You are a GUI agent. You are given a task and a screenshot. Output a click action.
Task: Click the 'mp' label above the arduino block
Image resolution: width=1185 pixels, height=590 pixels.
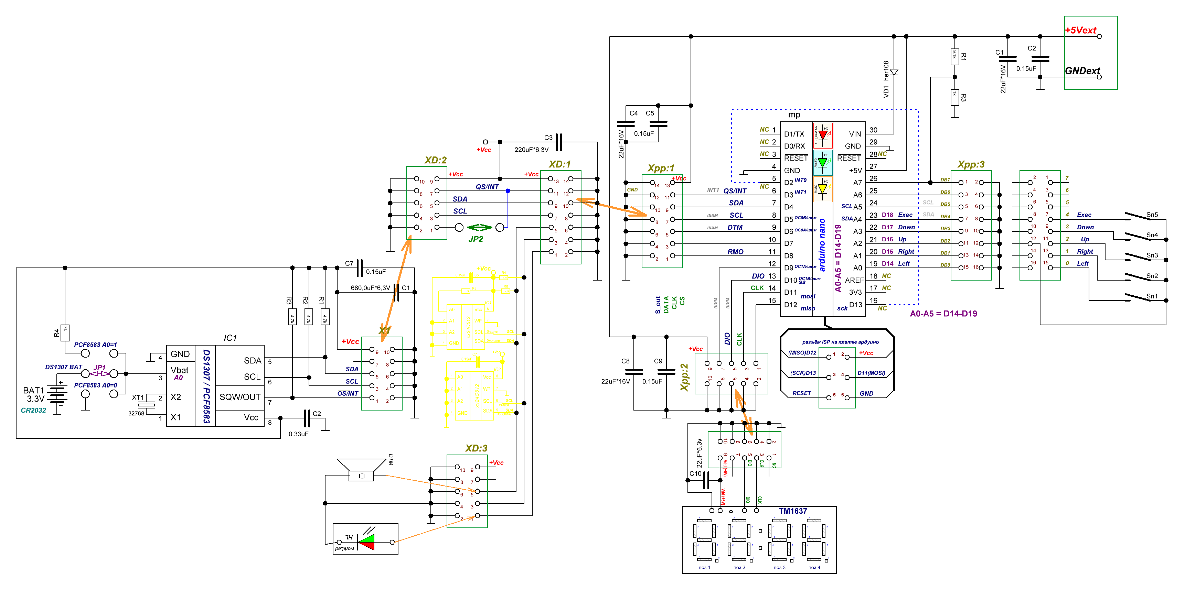(x=794, y=115)
